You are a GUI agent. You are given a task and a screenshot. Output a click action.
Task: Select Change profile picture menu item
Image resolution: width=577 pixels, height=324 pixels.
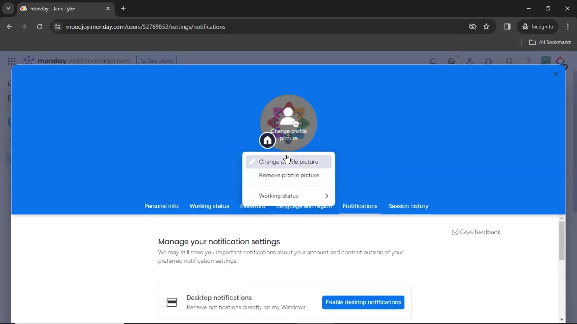pyautogui.click(x=288, y=162)
